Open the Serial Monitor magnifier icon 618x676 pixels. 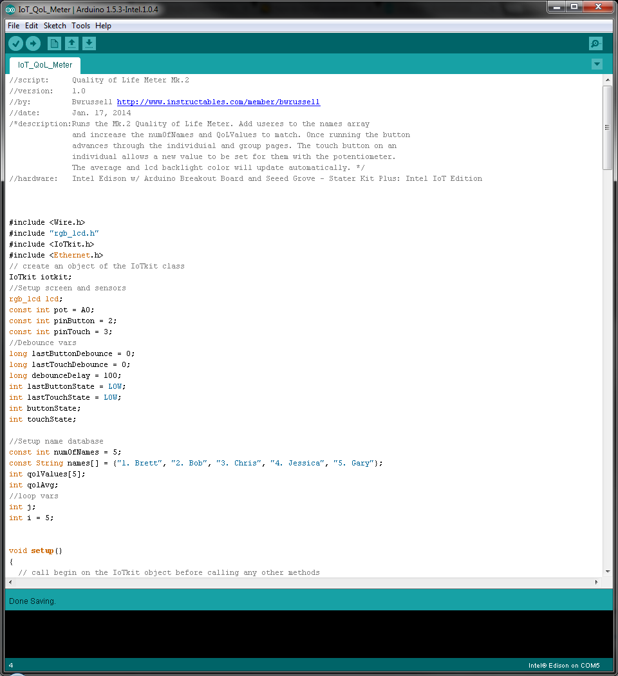(595, 44)
